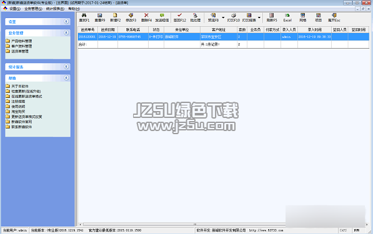This screenshot has height=234, width=373.
Task: Open the 业务管理 menu in menu bar
Action: point(33,9)
